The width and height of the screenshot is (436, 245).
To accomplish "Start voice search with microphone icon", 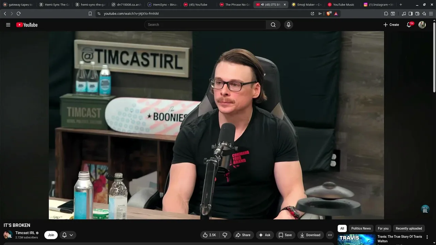I will [x=289, y=25].
